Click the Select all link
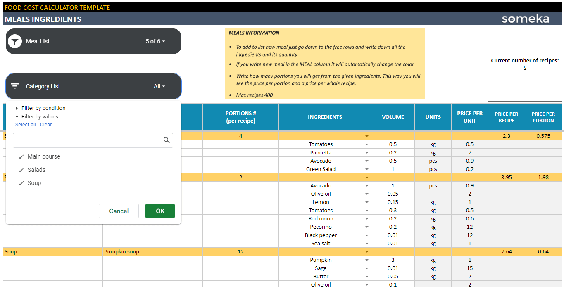Viewport: 564px width, 289px height. (26, 124)
